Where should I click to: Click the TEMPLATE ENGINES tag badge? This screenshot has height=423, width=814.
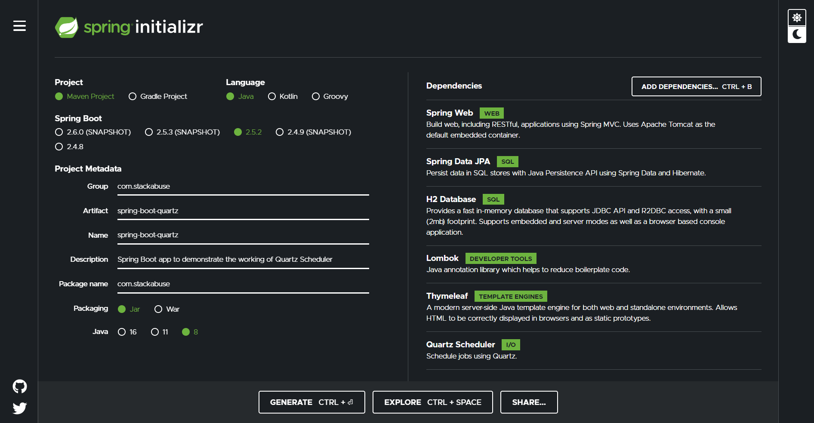tap(511, 296)
